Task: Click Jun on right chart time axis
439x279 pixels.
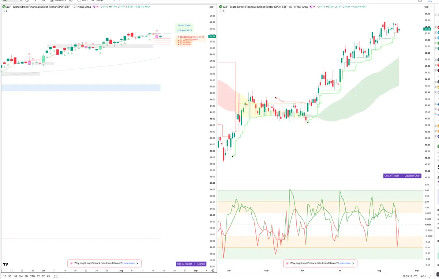Action: tap(302, 271)
